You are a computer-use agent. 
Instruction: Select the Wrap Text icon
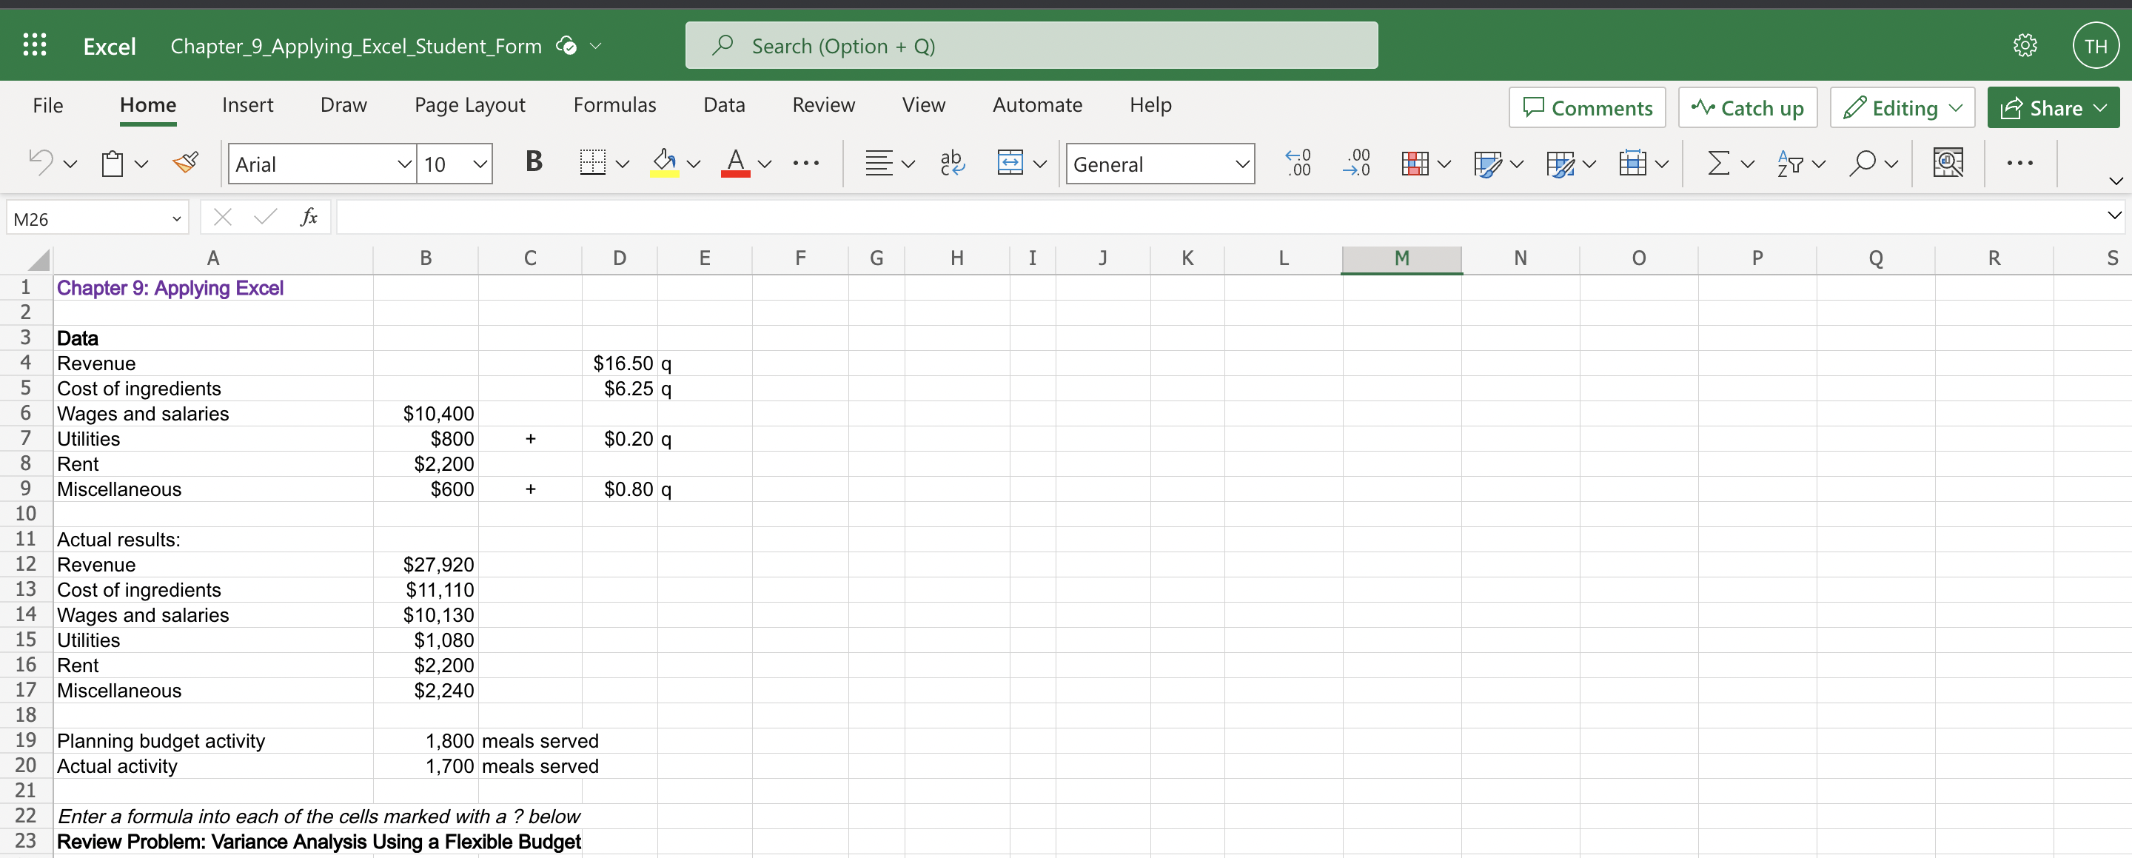(x=952, y=163)
